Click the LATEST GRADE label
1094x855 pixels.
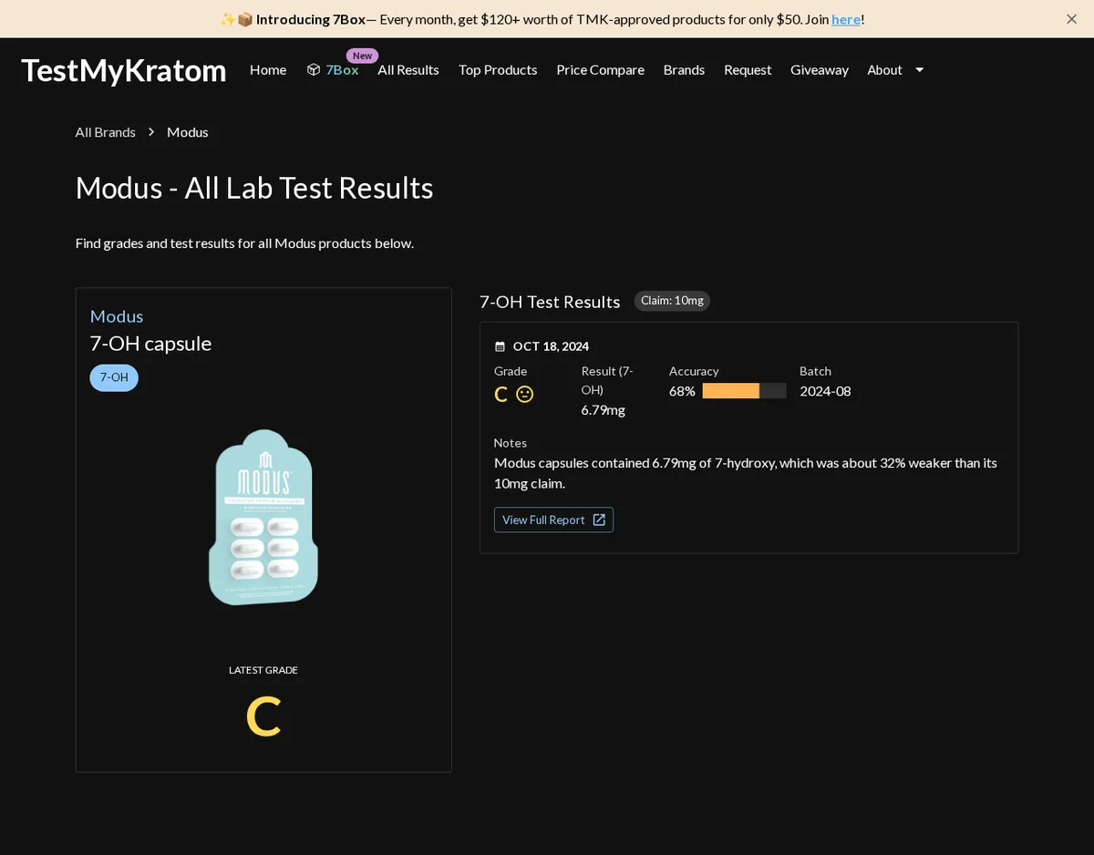click(x=263, y=670)
